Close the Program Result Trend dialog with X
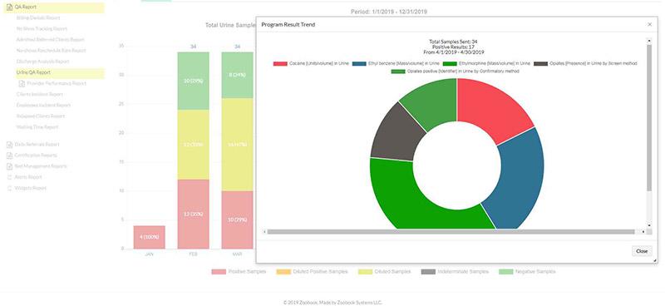 [649, 25]
